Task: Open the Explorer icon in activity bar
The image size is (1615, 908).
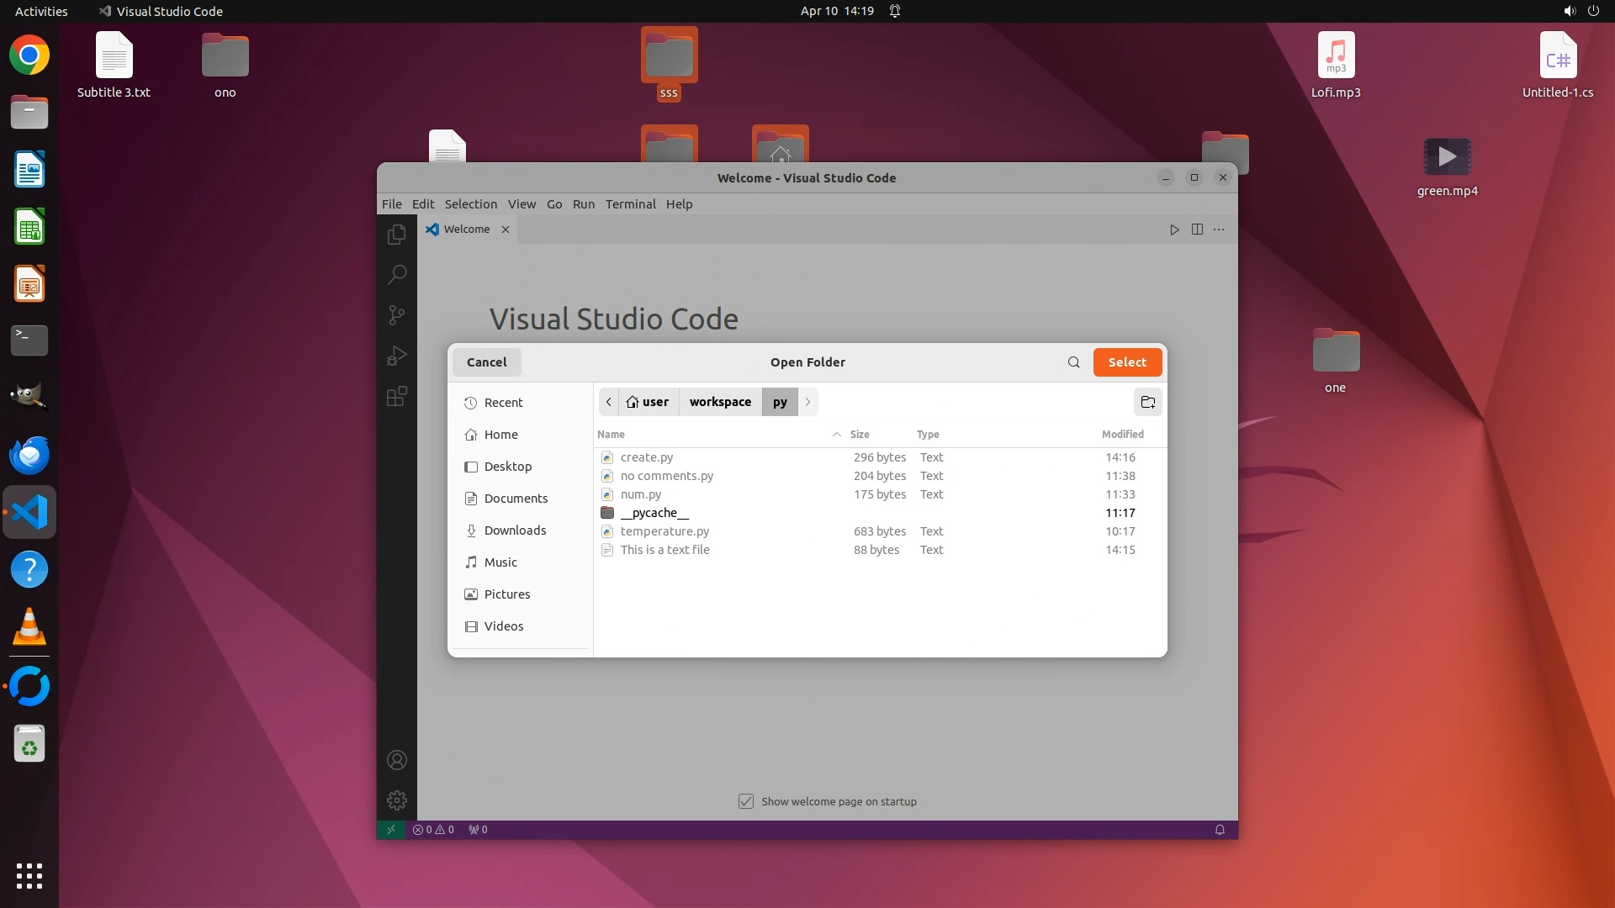Action: 396,235
